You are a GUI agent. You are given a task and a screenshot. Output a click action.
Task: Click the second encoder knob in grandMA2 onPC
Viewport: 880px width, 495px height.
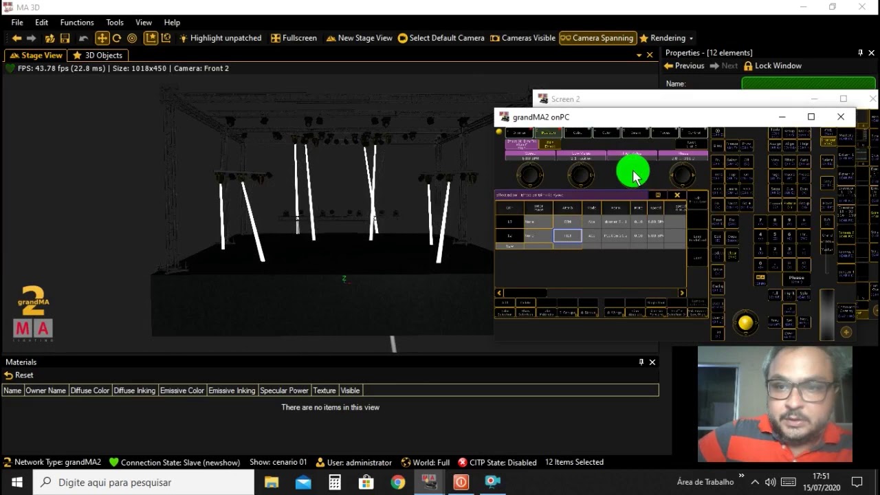pos(581,176)
